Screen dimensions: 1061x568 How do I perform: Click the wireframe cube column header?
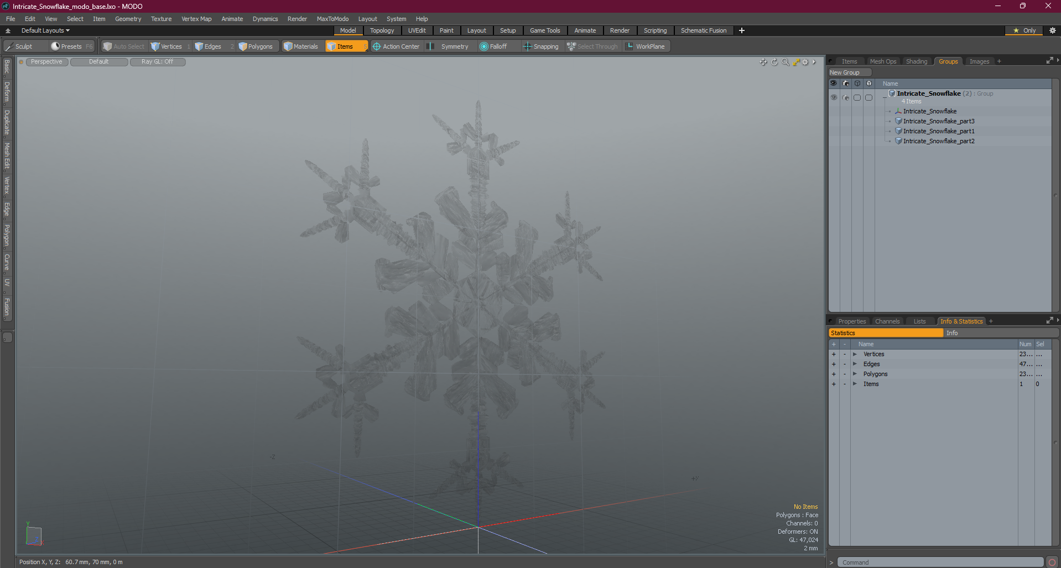point(857,84)
